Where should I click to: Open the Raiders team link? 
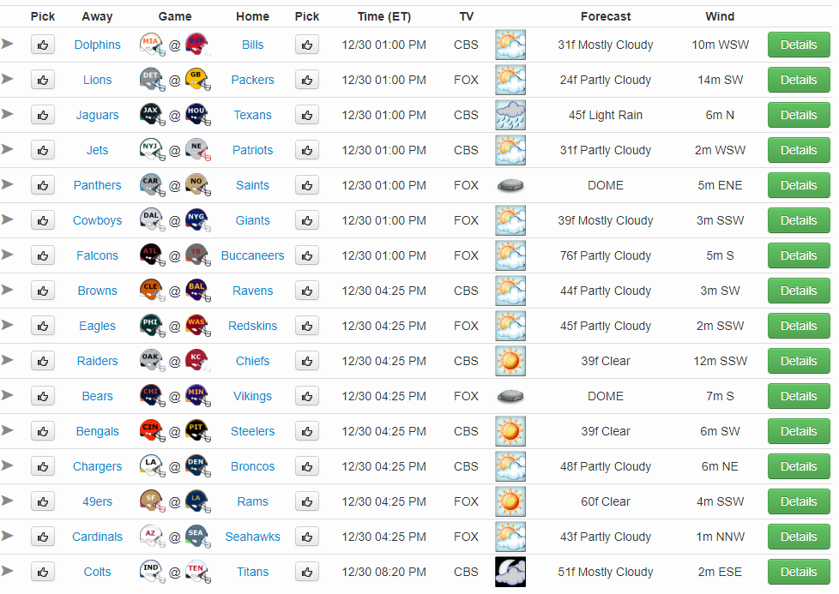pos(98,361)
